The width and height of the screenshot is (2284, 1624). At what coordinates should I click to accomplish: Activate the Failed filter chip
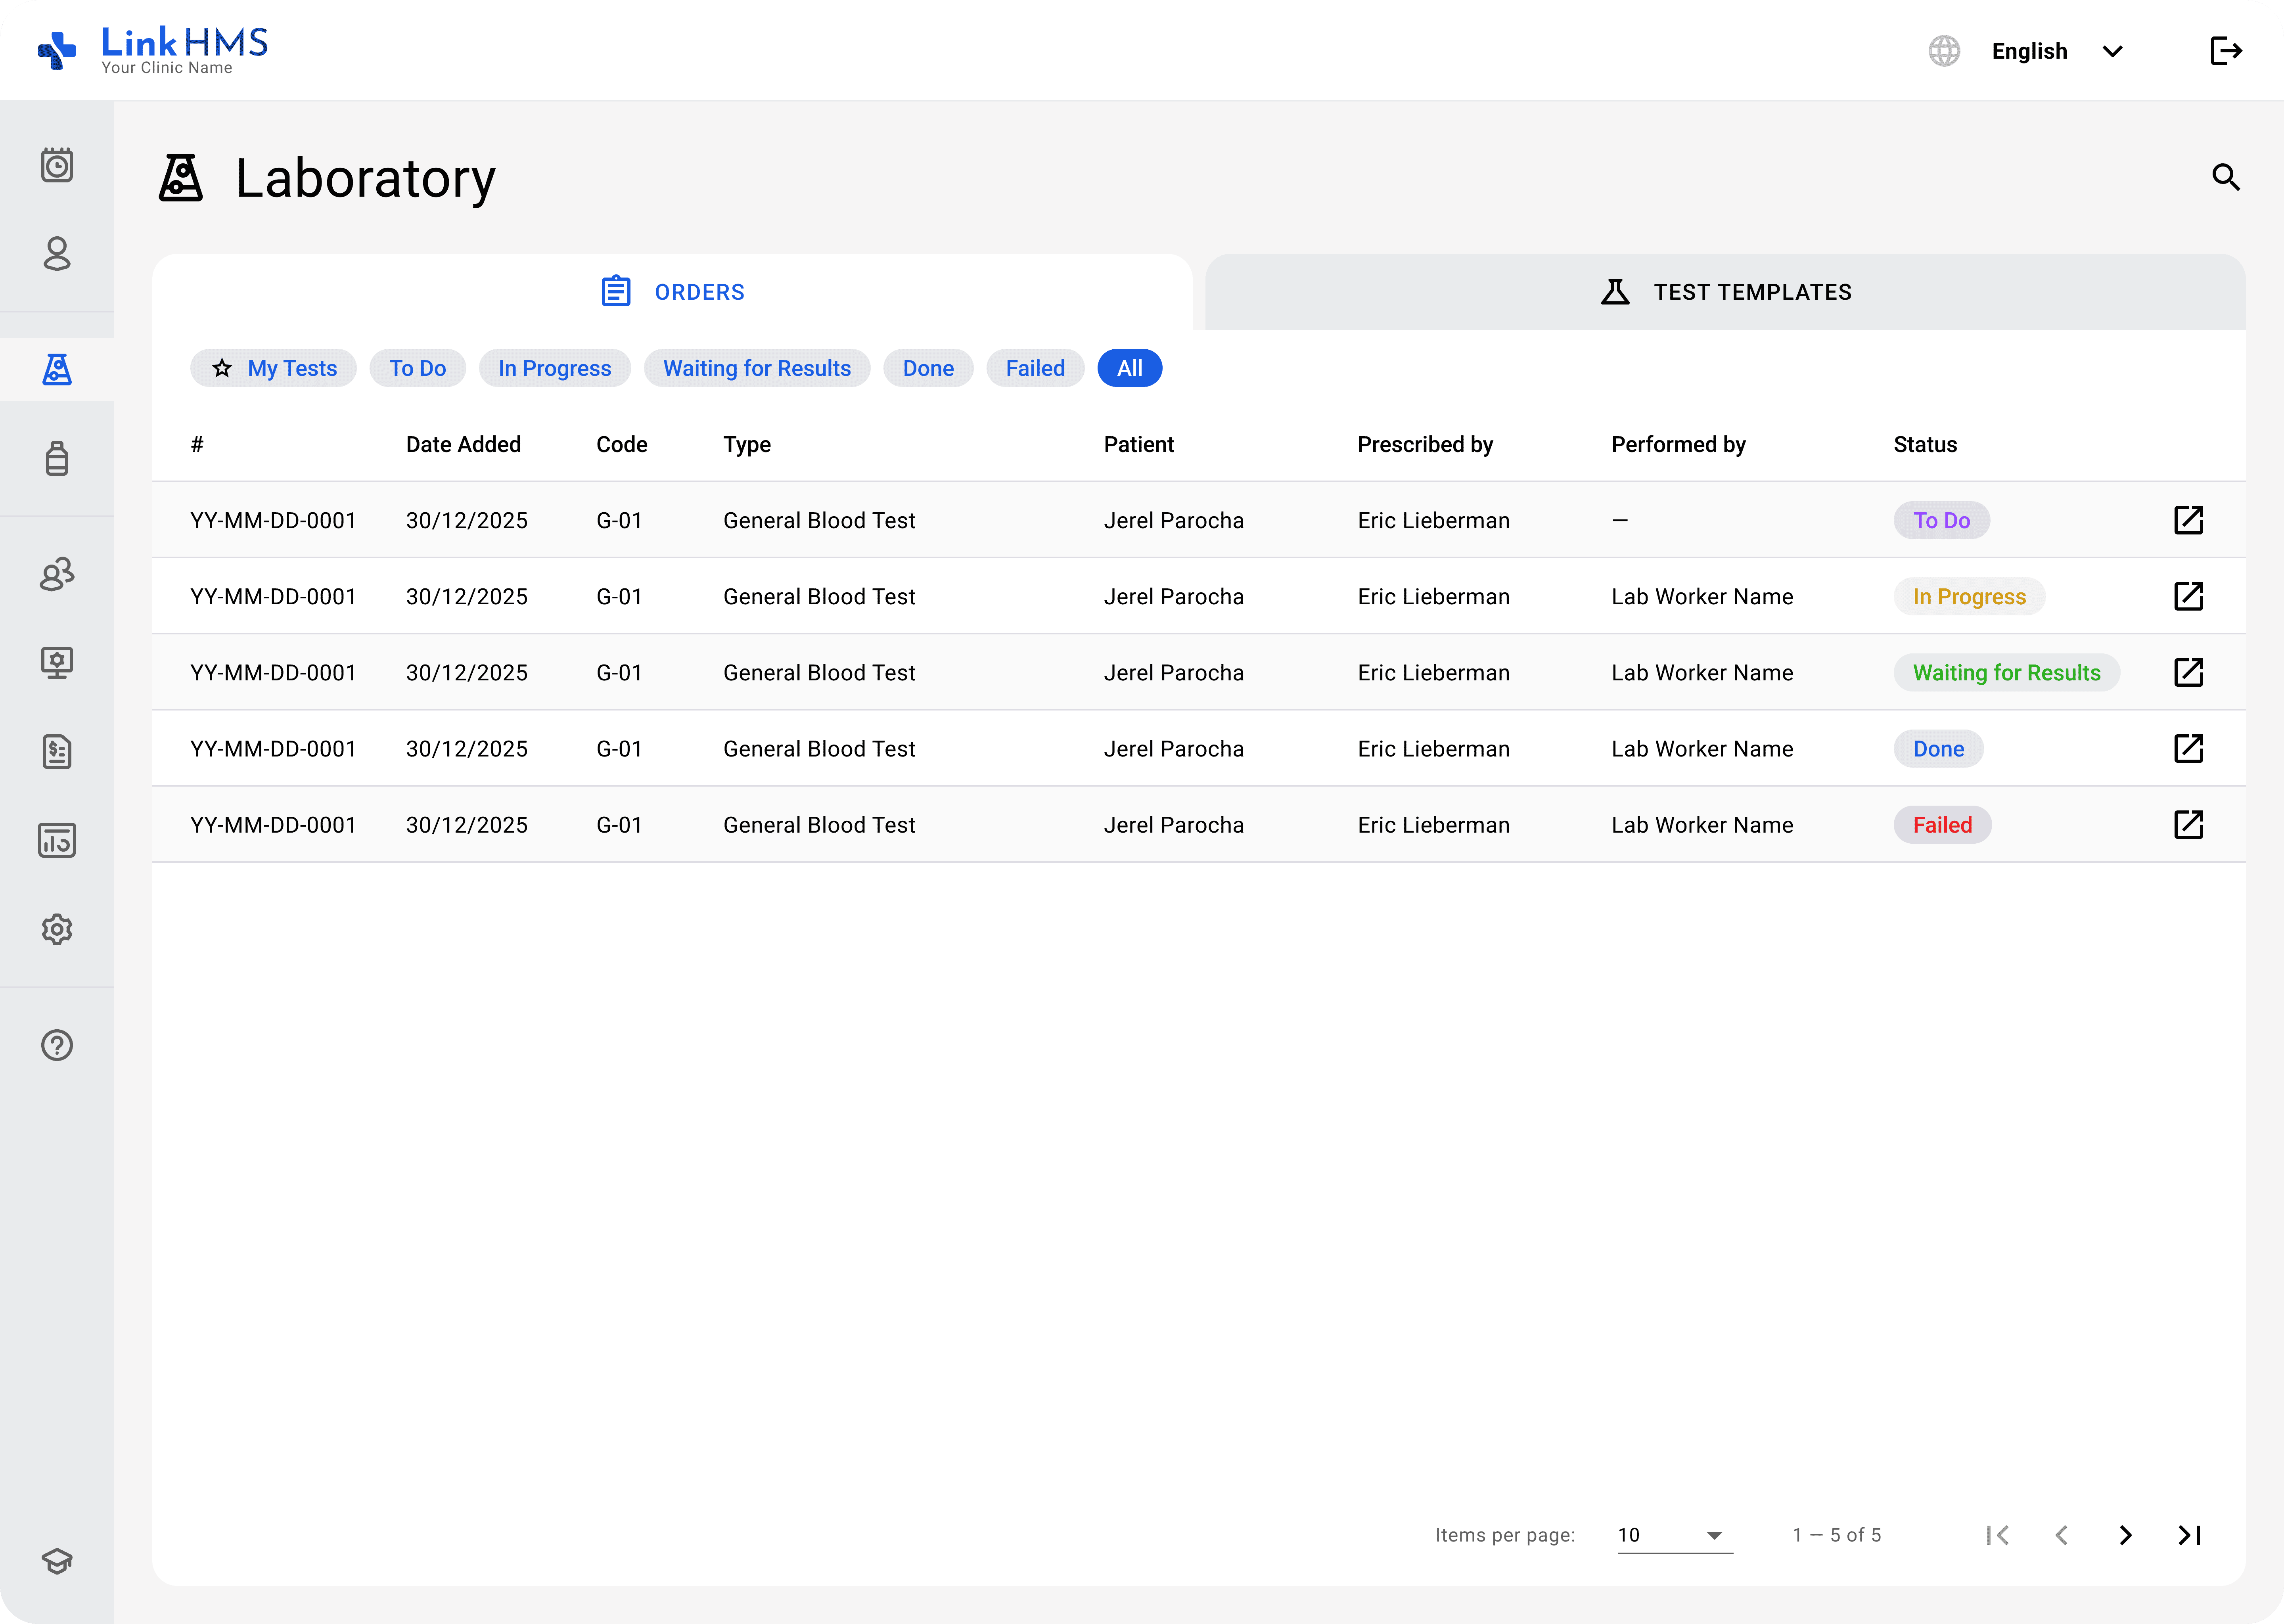pos(1035,368)
